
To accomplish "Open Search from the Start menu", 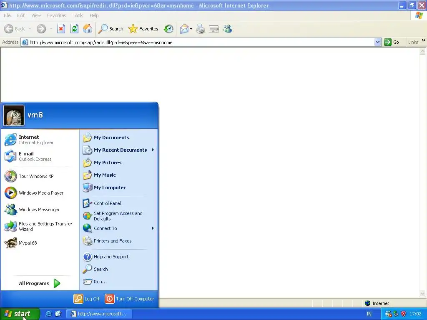I will (x=119, y=269).
